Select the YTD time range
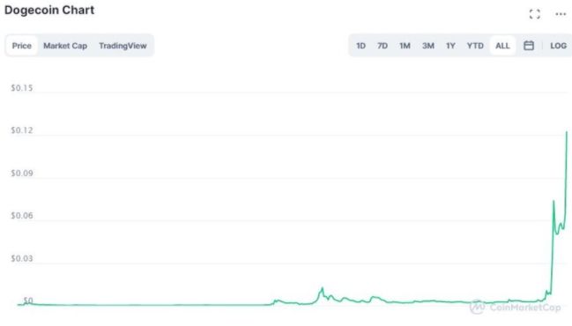Image resolution: width=572 pixels, height=326 pixels. pyautogui.click(x=475, y=46)
